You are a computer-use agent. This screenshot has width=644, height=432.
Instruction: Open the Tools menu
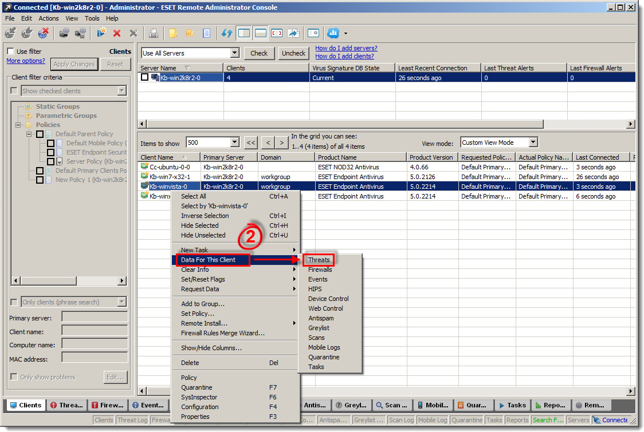click(x=92, y=18)
